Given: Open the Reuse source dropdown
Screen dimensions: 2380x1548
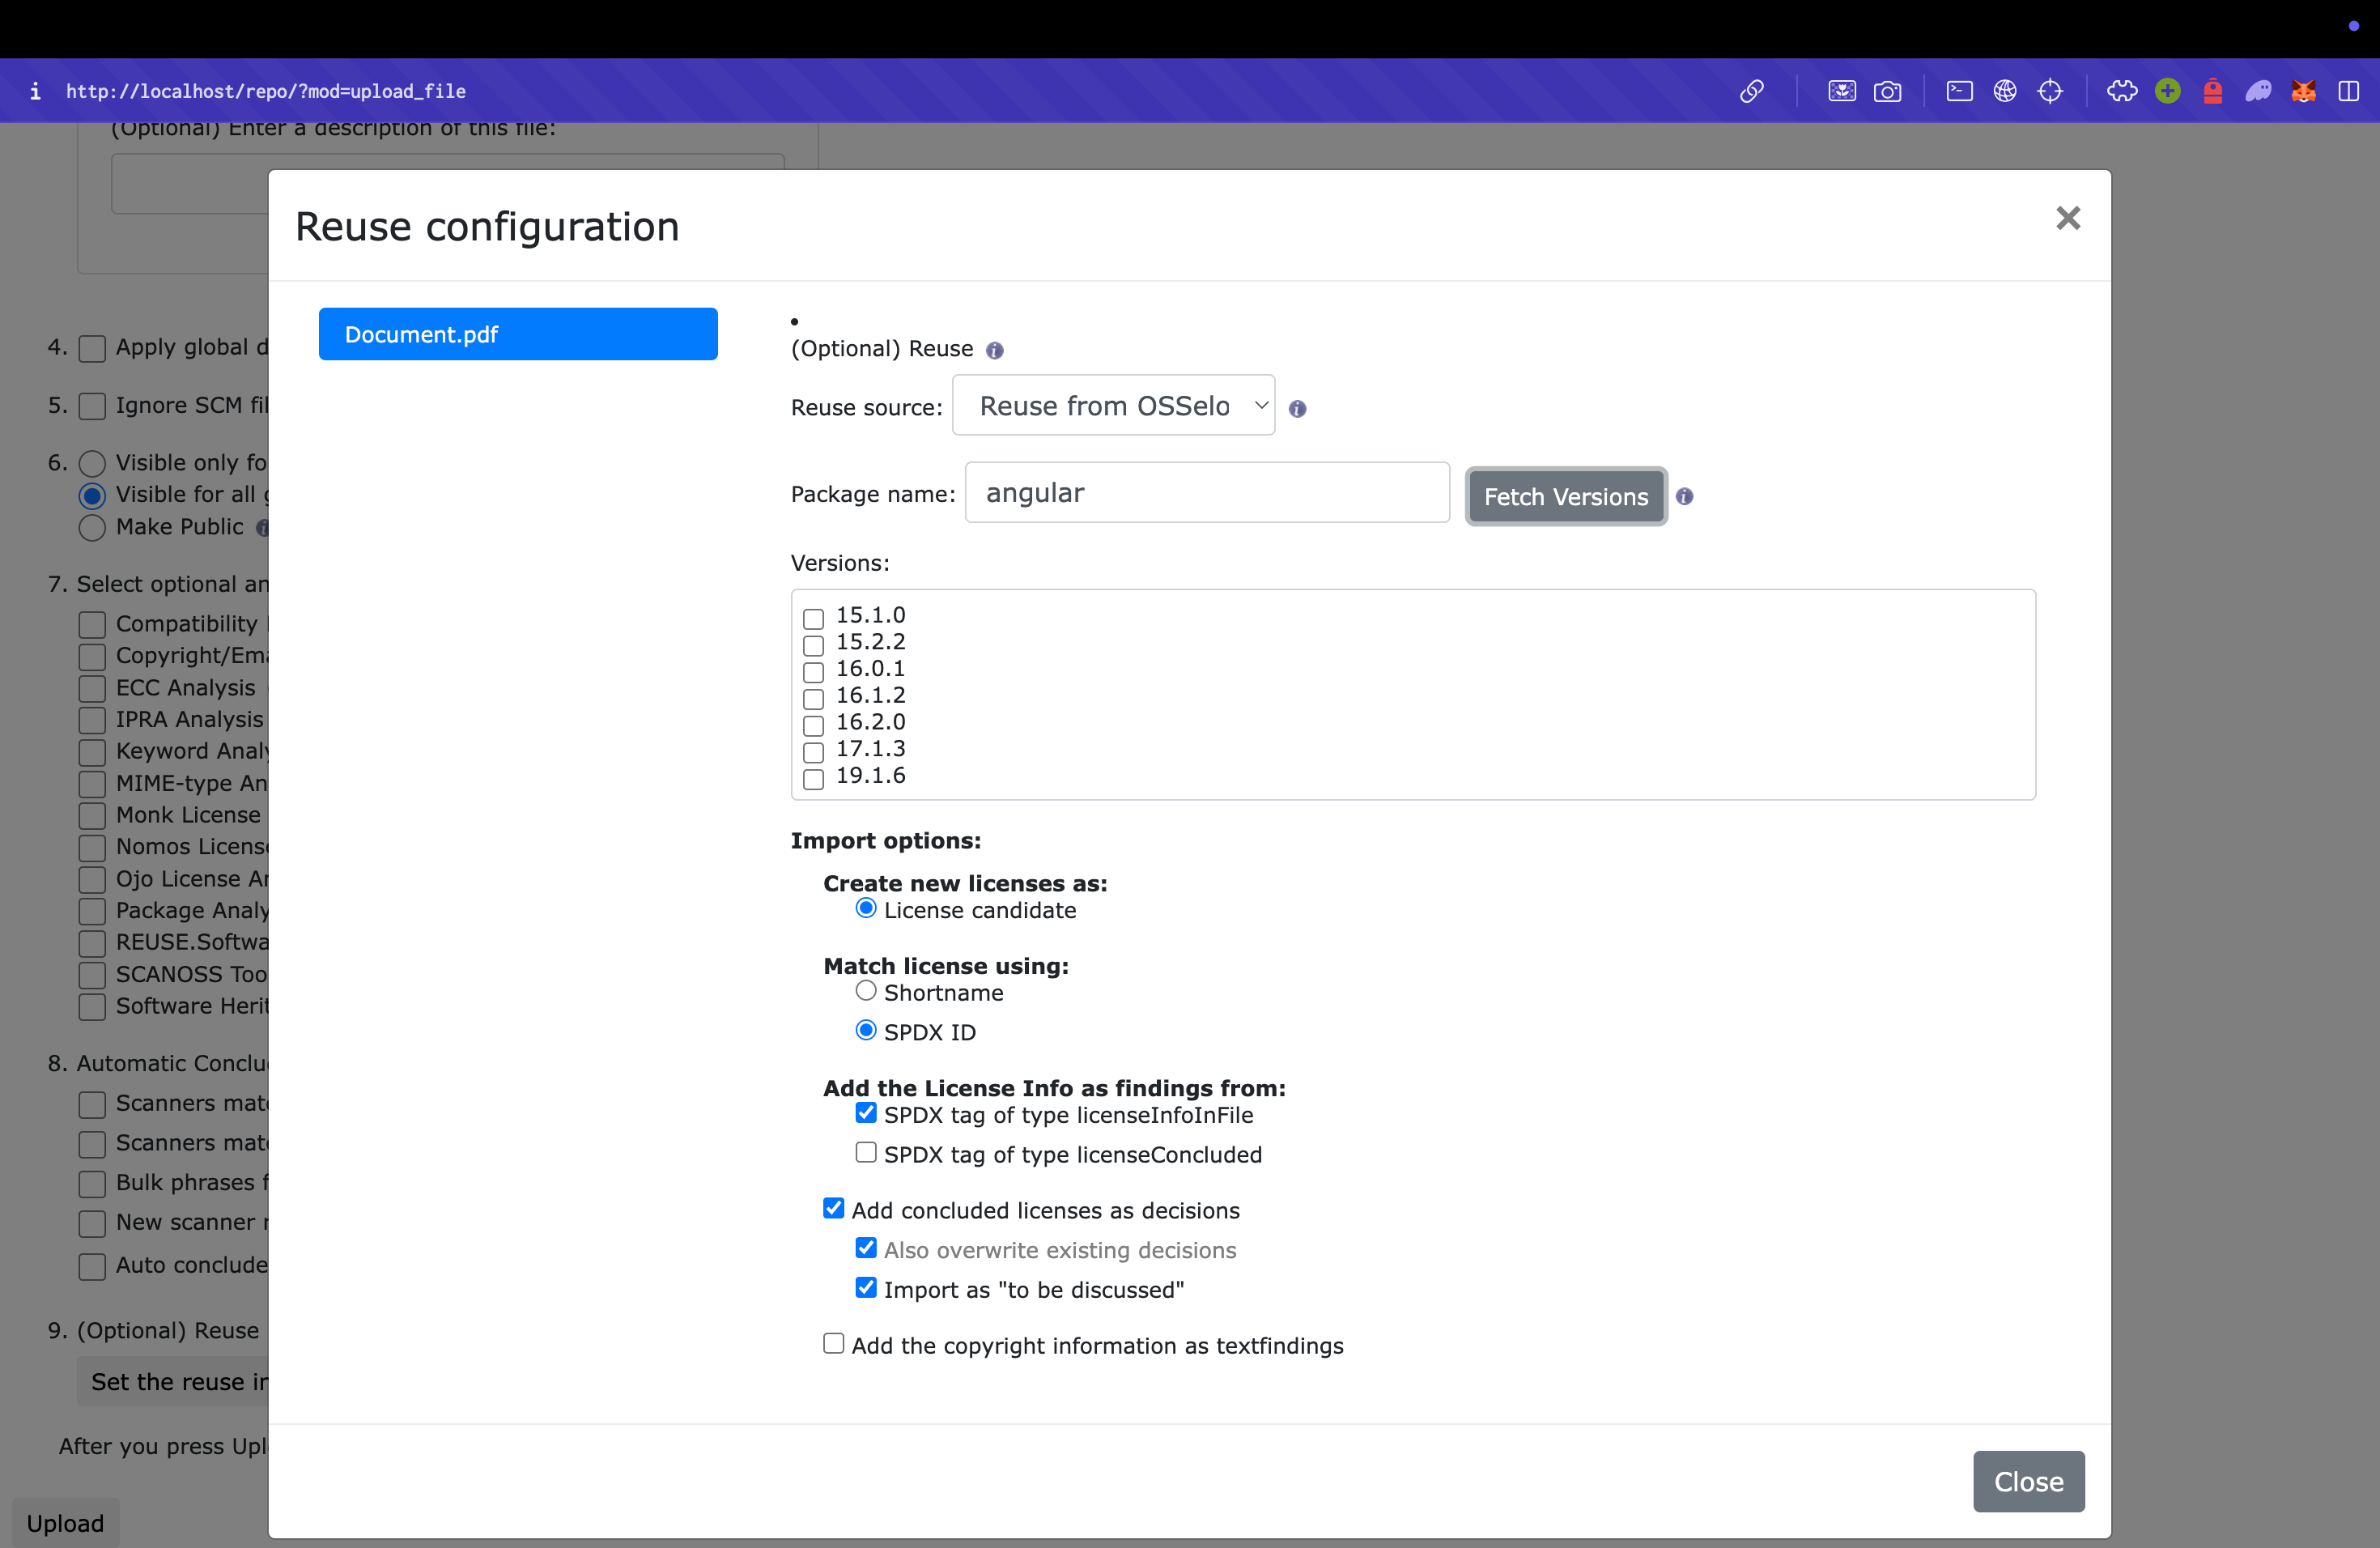Looking at the screenshot, I should click(1113, 405).
